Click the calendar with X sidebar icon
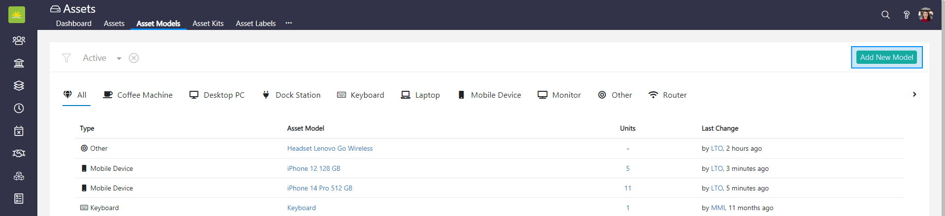The height and width of the screenshot is (216, 945). (x=19, y=131)
